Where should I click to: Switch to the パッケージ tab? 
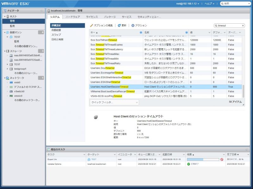[110, 17]
